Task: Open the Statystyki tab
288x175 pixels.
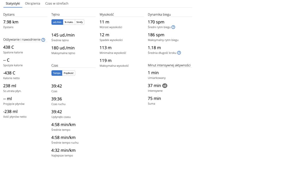Action: point(13,3)
